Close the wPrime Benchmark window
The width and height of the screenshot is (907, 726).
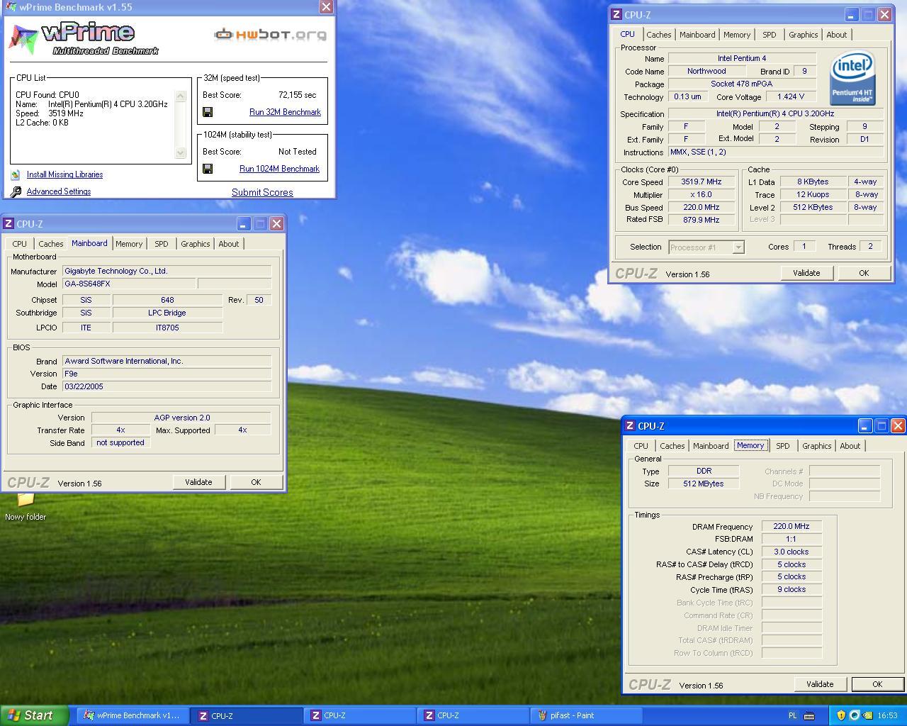coord(326,7)
